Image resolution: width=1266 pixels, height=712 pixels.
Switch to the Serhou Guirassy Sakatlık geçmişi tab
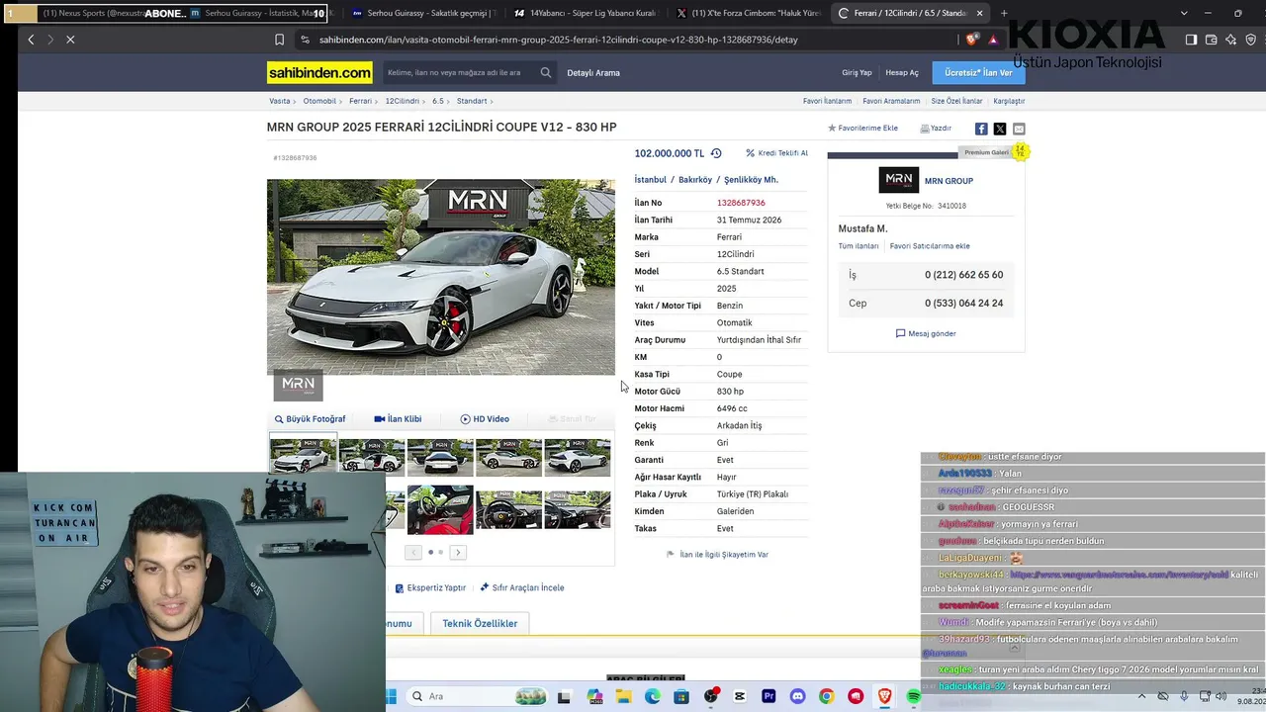click(423, 13)
